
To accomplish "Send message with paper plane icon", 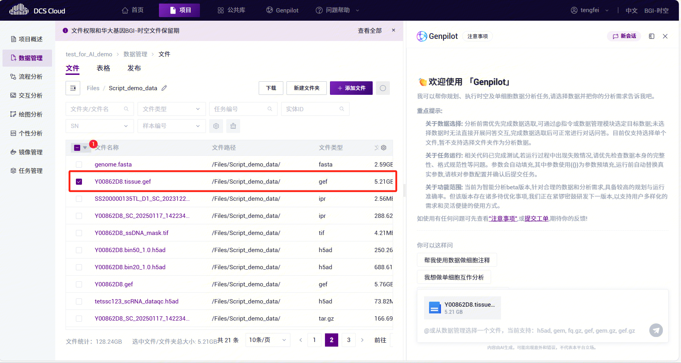I will 656,330.
